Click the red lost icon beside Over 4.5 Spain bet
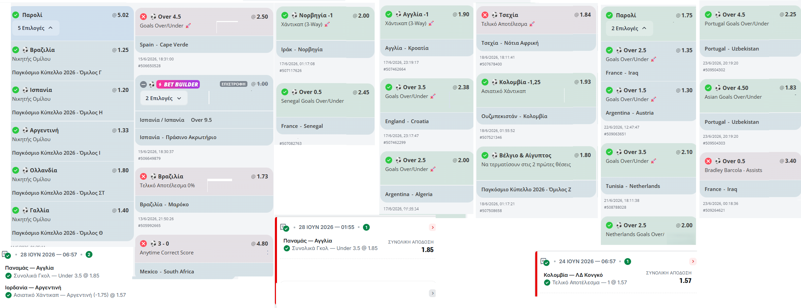 pos(143,17)
